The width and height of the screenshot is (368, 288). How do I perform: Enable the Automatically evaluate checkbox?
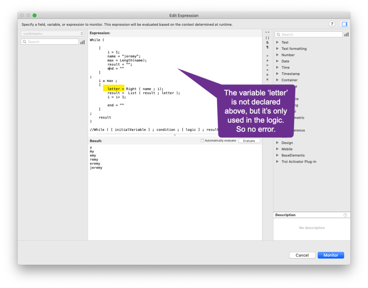[203, 141]
